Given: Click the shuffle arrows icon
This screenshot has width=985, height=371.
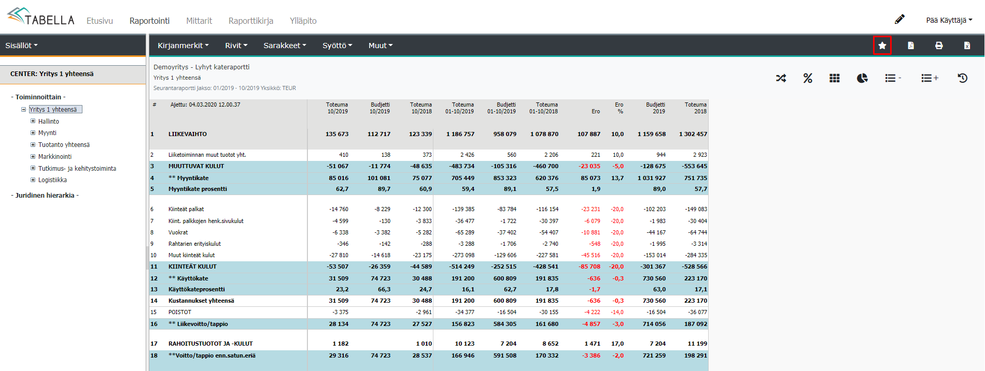Looking at the screenshot, I should (x=781, y=78).
